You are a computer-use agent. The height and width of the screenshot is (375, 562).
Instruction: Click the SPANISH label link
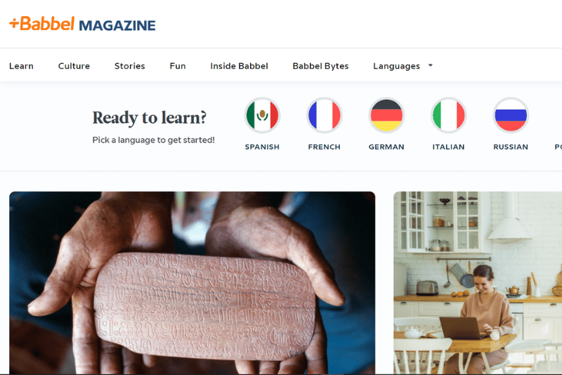click(262, 147)
